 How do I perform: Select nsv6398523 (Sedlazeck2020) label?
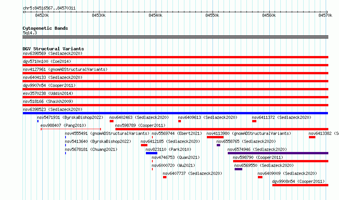coord(53,109)
